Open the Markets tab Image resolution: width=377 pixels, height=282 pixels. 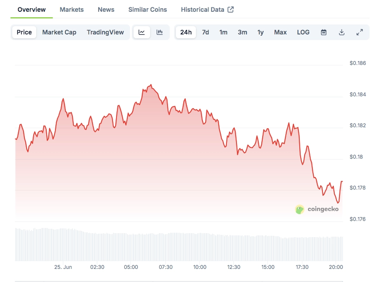[x=72, y=10]
